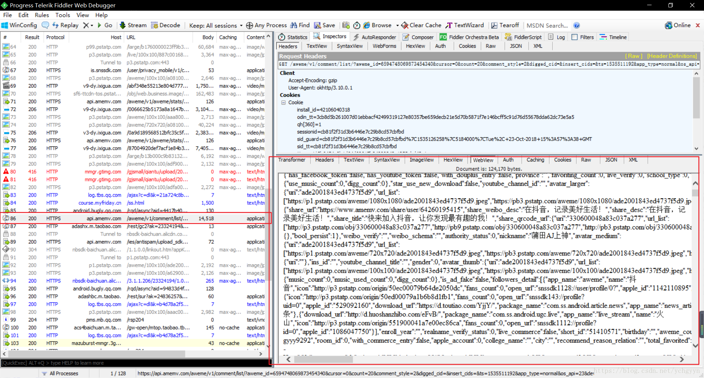Enable Any Process capture filter
Image resolution: width=704 pixels, height=378 pixels.
click(x=266, y=25)
